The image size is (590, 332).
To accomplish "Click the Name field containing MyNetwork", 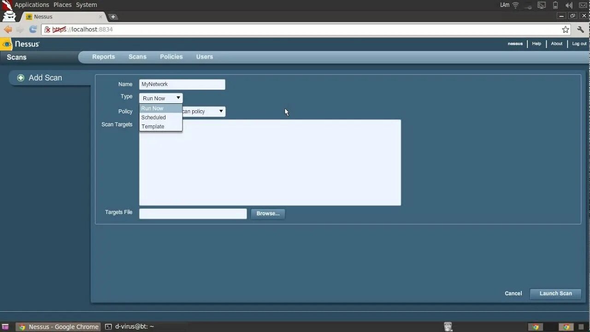I will tap(182, 84).
